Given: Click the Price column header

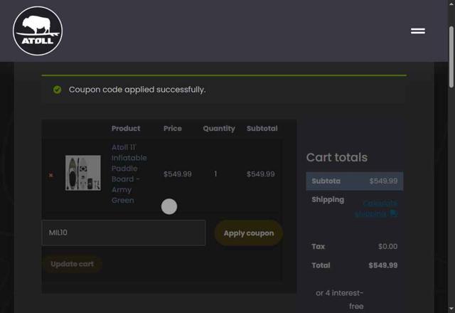Looking at the screenshot, I should (172, 128).
